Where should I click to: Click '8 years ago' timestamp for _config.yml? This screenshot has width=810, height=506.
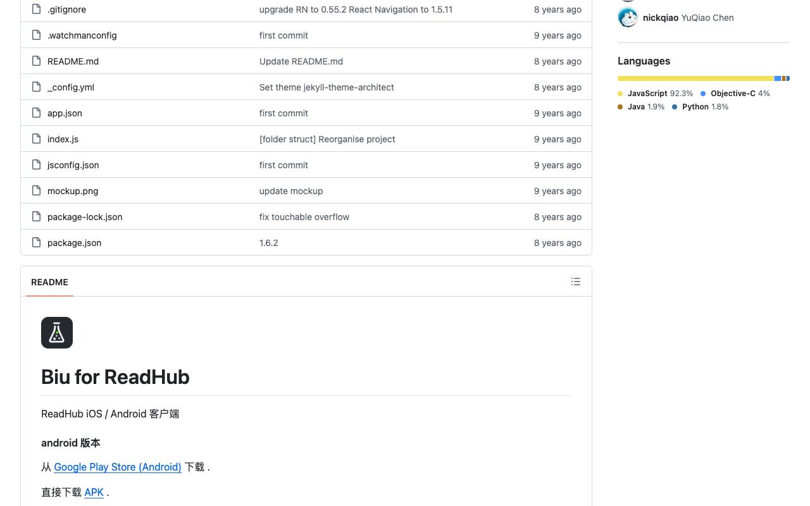pos(558,87)
